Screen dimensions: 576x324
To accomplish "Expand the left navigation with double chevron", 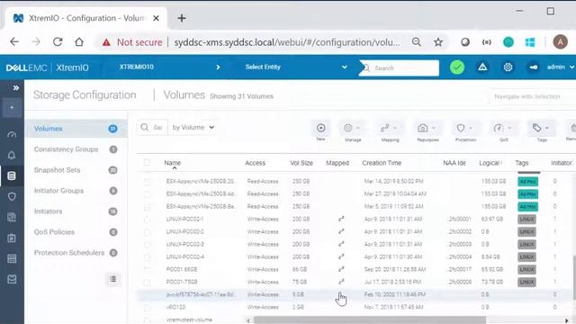I will 16,88.
